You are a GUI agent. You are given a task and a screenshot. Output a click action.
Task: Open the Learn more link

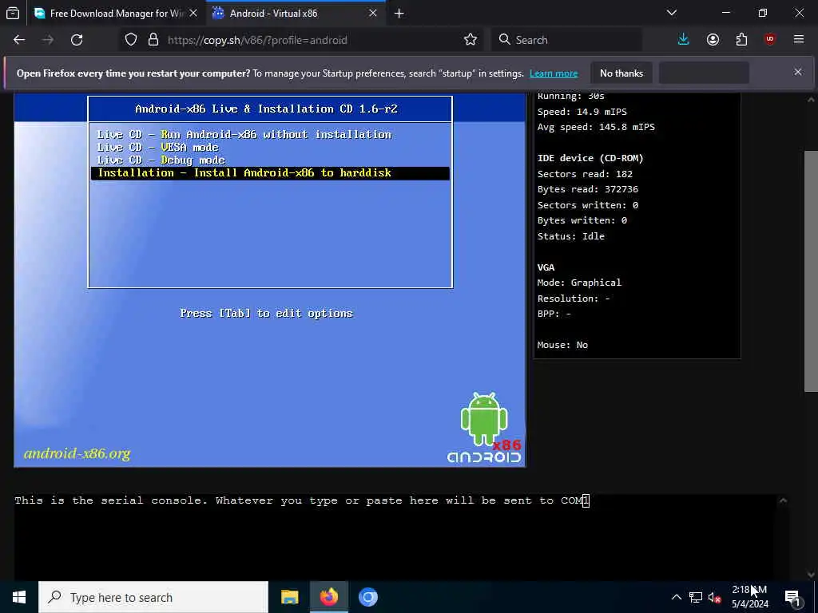point(554,73)
